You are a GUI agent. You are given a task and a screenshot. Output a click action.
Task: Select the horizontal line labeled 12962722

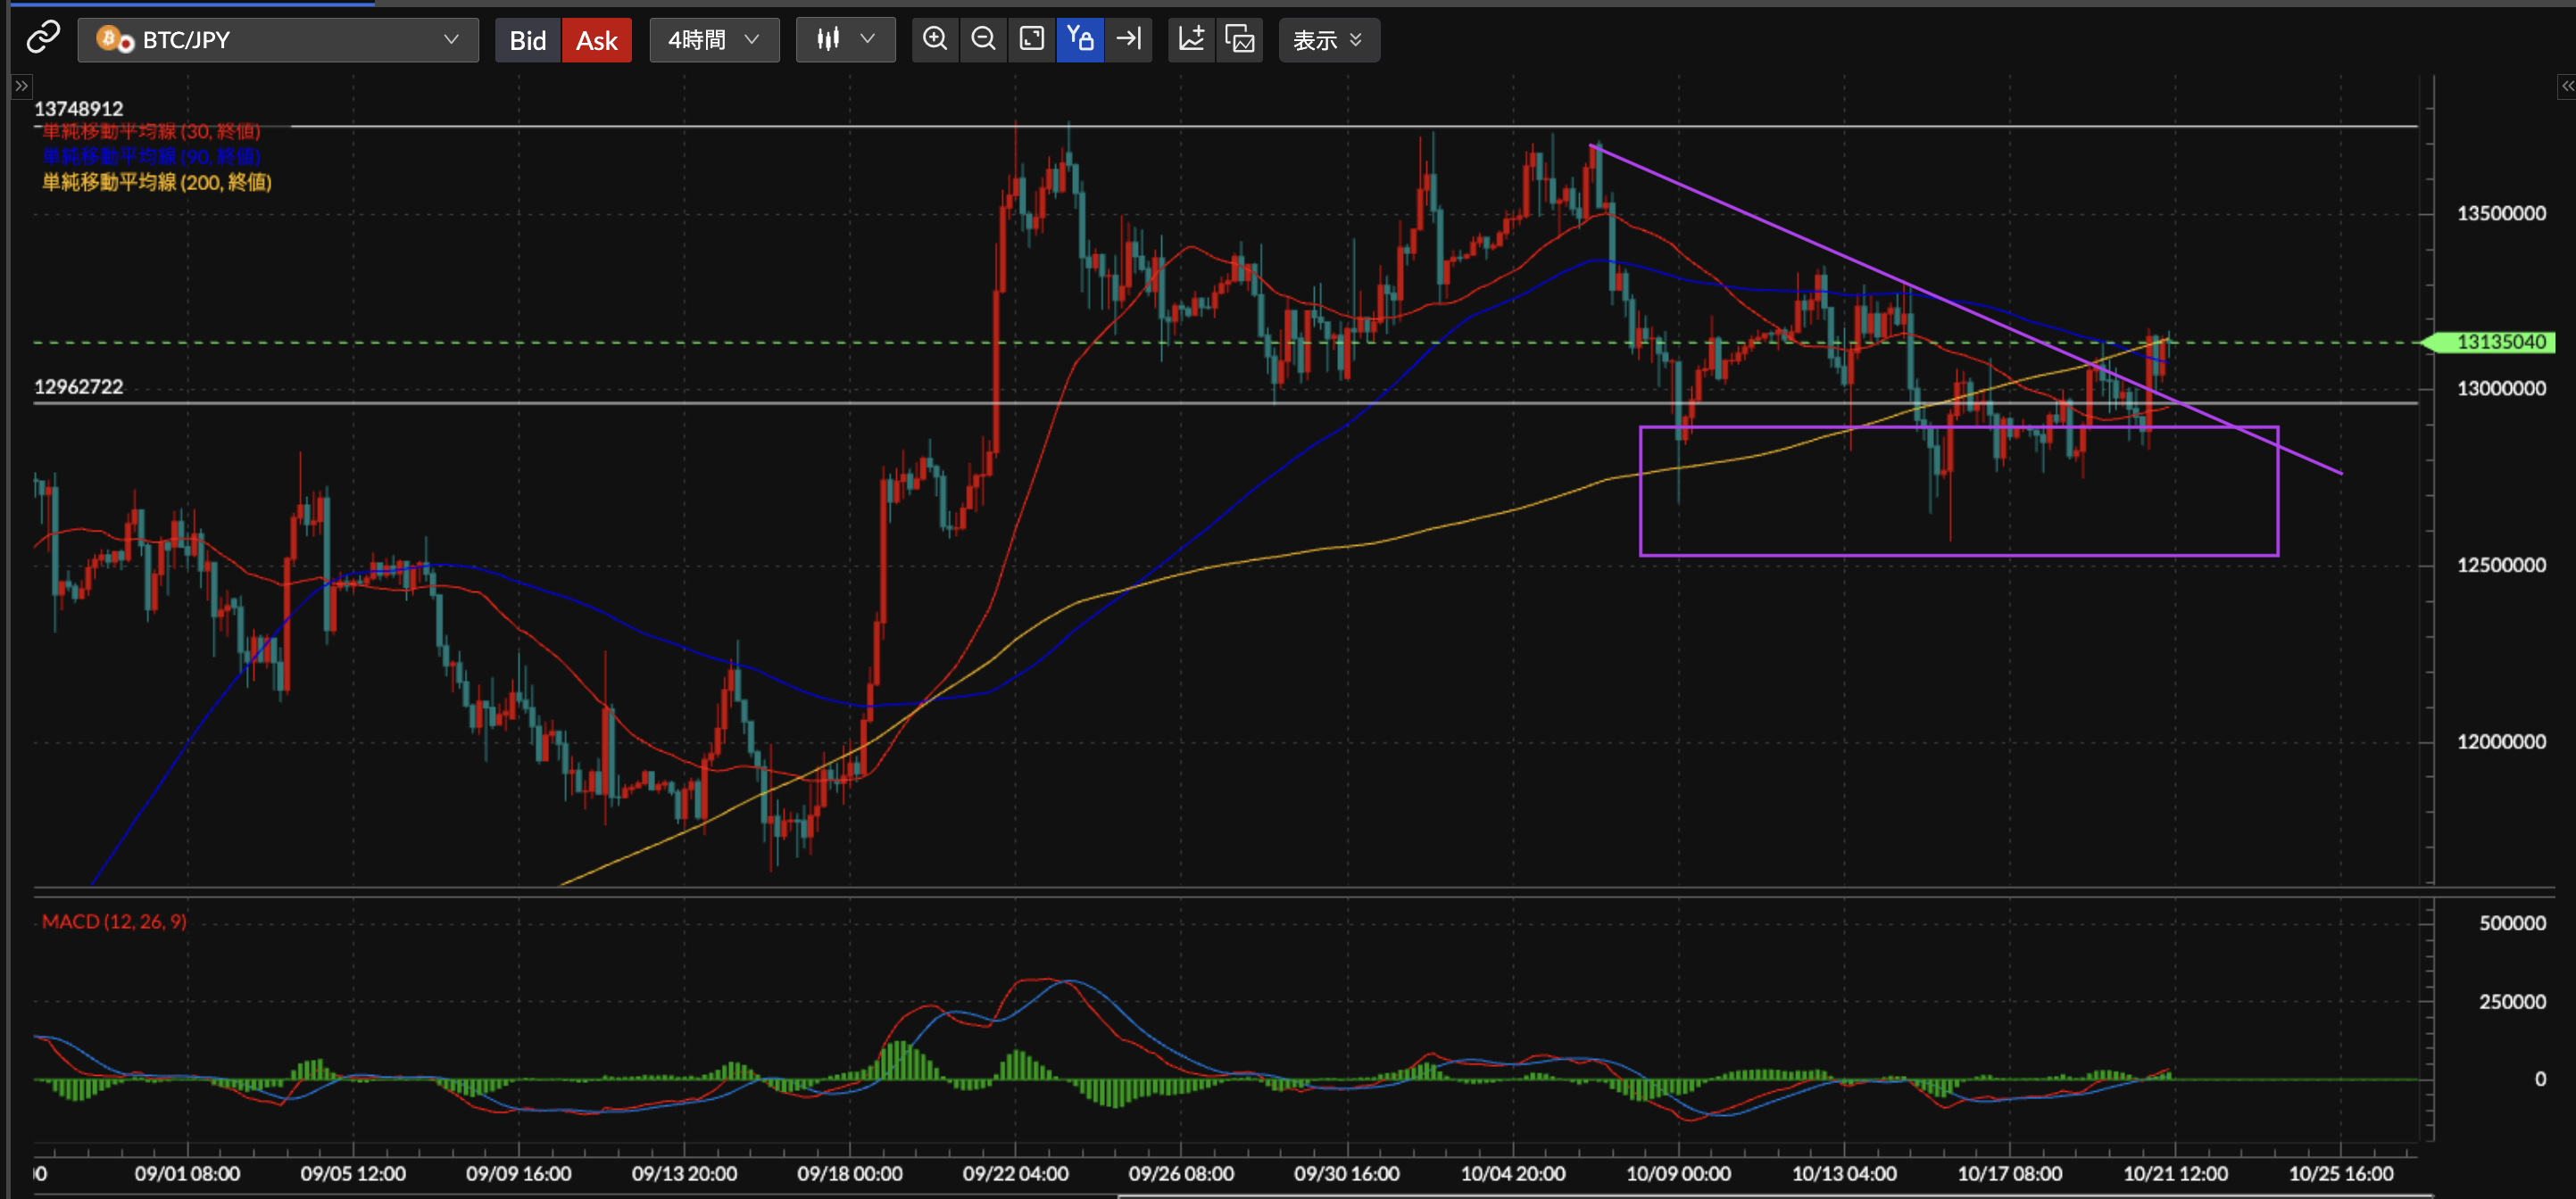(x=1225, y=403)
